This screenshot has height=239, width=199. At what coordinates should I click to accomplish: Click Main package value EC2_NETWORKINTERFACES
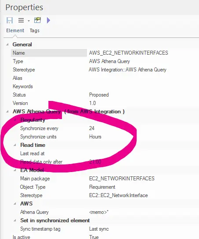[122, 179]
